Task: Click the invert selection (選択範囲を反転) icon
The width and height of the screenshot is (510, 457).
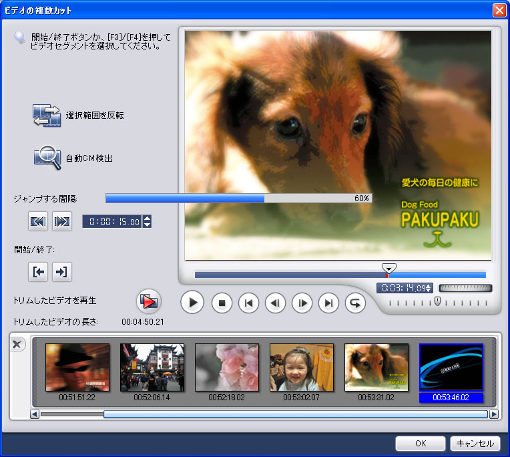Action: (x=47, y=115)
